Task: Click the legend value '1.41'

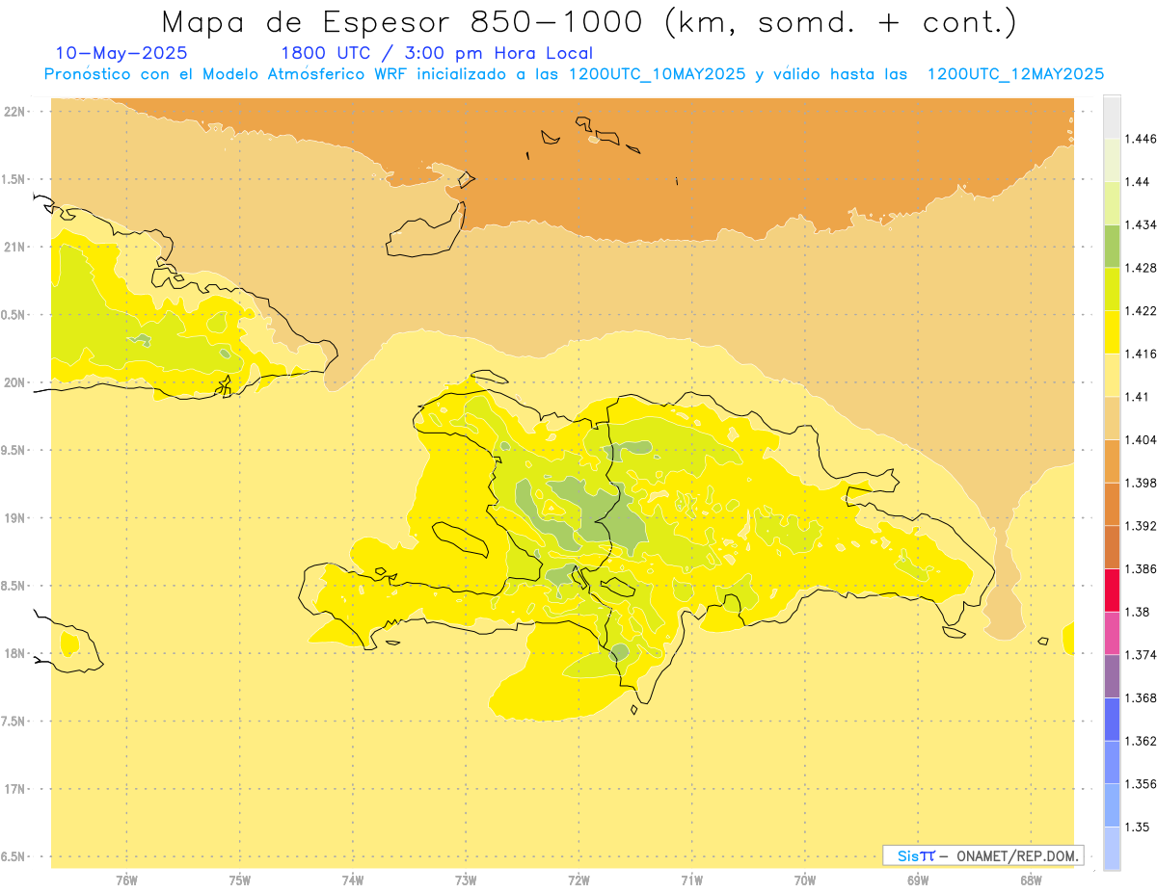Action: coord(1137,397)
